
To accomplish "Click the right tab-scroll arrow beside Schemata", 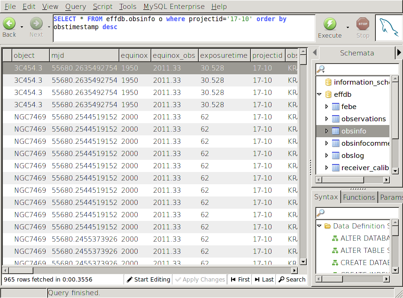I will (399, 53).
